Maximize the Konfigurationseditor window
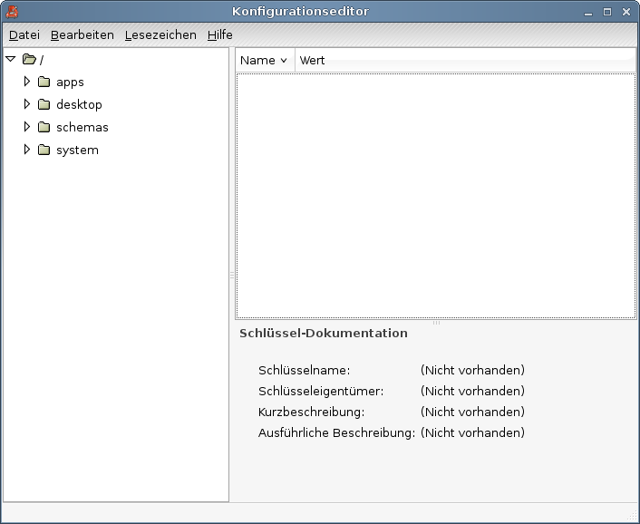The width and height of the screenshot is (640, 524). pos(607,12)
